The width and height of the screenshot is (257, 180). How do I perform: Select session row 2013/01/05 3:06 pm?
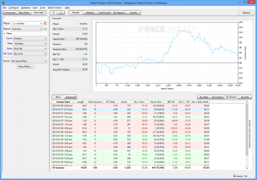tap(131, 151)
